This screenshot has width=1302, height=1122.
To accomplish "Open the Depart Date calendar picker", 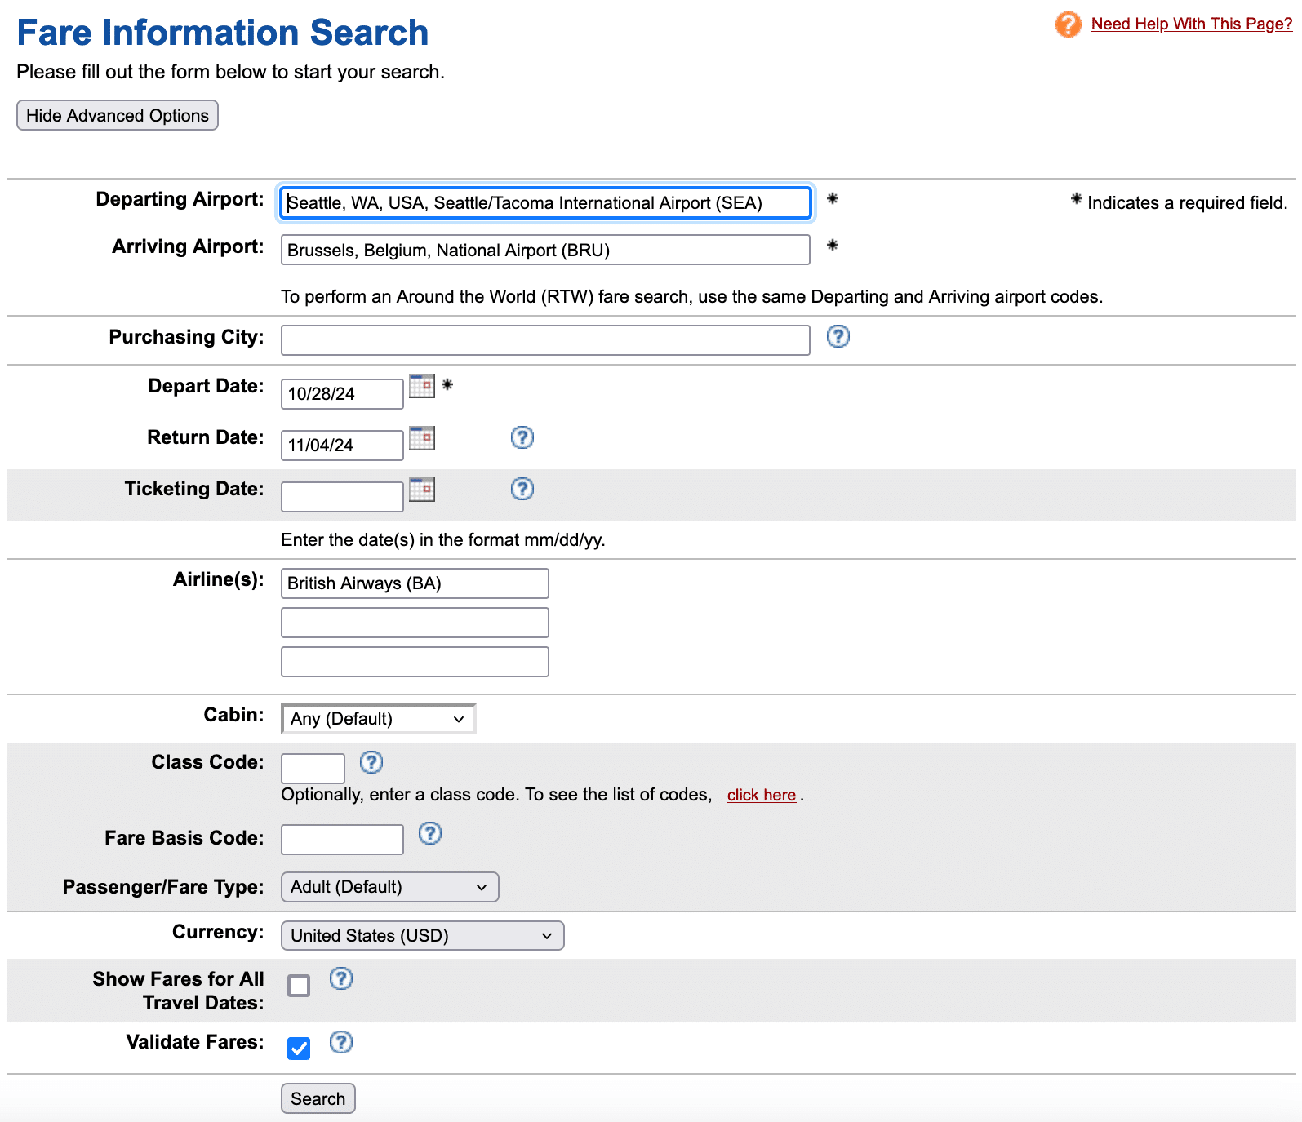I will point(421,386).
